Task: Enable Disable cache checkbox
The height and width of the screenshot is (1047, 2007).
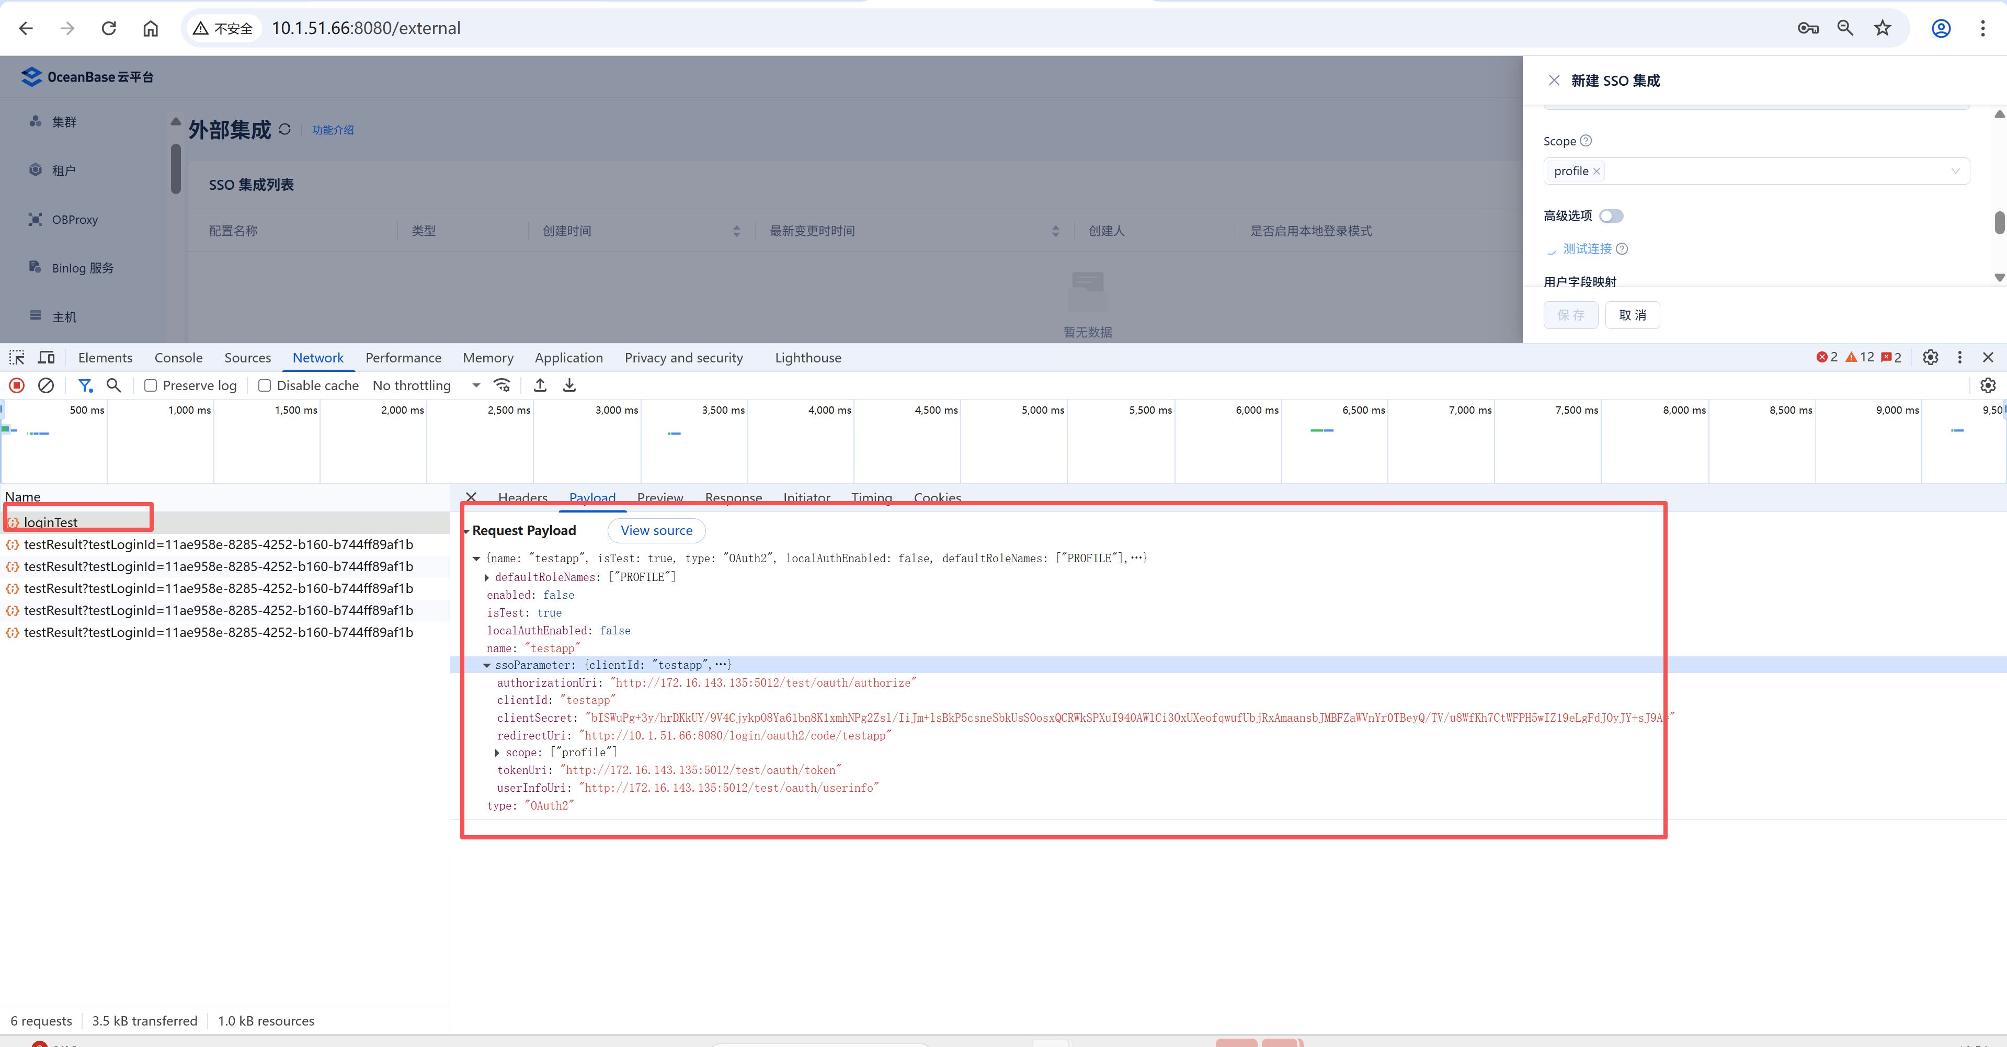Action: (x=264, y=385)
